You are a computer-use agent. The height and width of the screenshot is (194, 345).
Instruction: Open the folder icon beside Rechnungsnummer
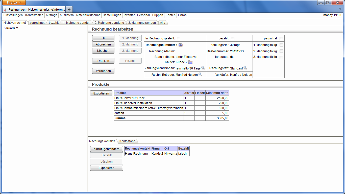click(180, 45)
